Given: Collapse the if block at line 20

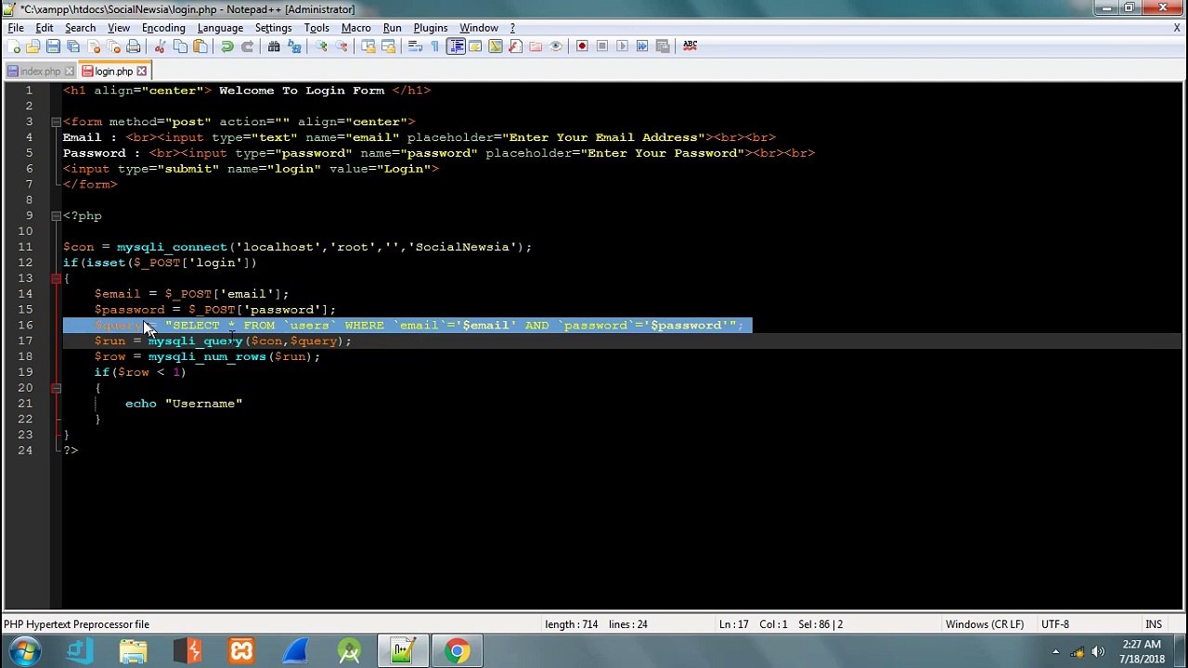Looking at the screenshot, I should 56,388.
